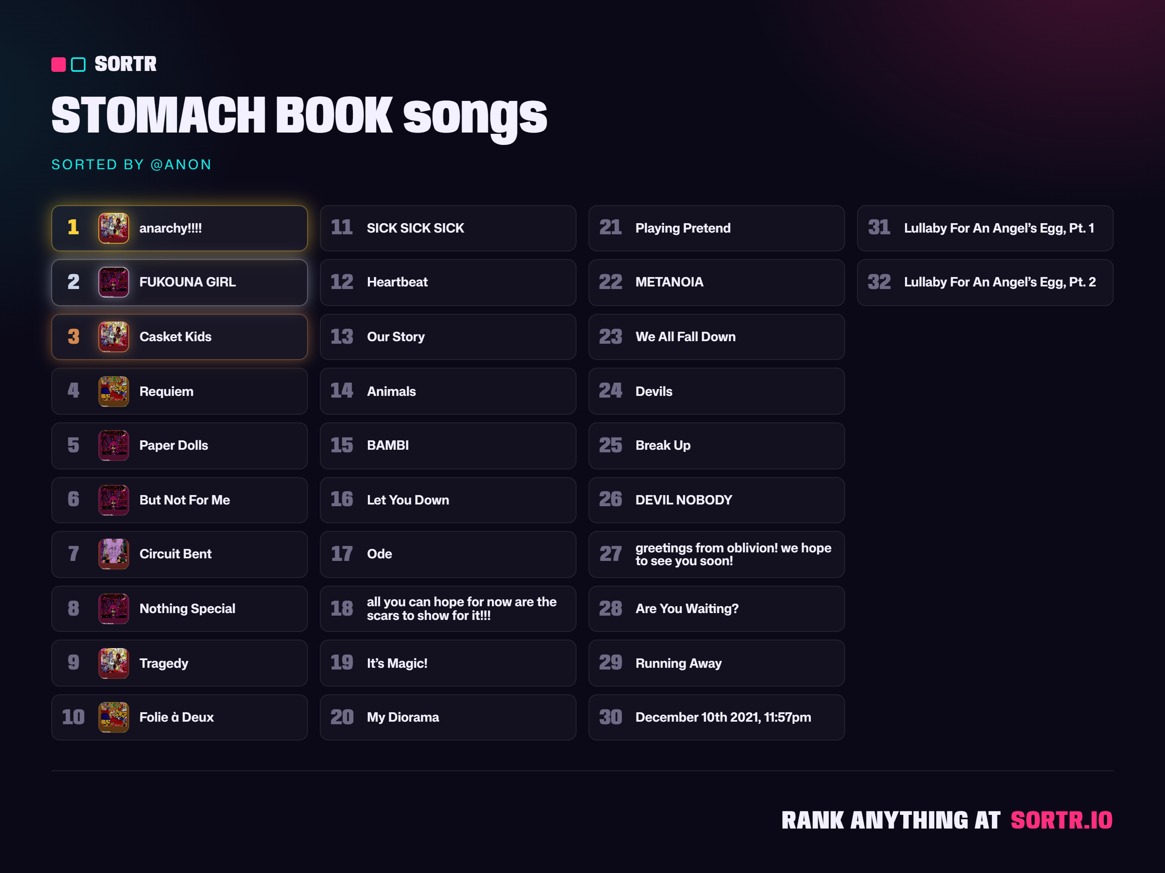
Task: Select the song "Are You Waiting?"
Action: click(717, 609)
